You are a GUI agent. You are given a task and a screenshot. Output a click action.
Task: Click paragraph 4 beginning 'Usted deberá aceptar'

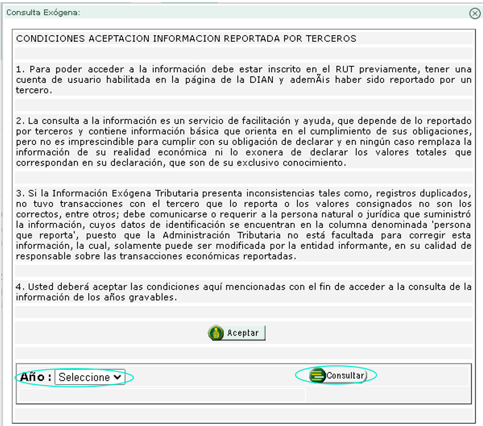pos(244,292)
